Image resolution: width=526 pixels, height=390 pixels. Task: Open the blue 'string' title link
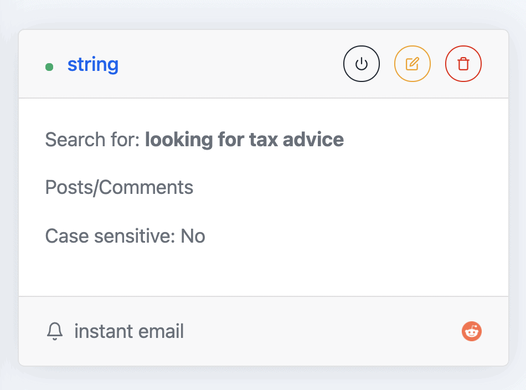click(x=93, y=64)
